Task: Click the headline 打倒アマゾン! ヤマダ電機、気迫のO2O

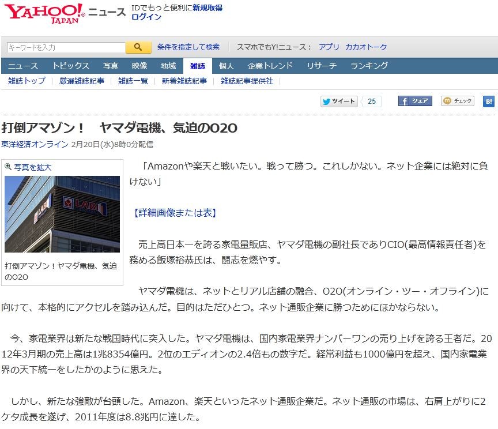Action: point(119,128)
